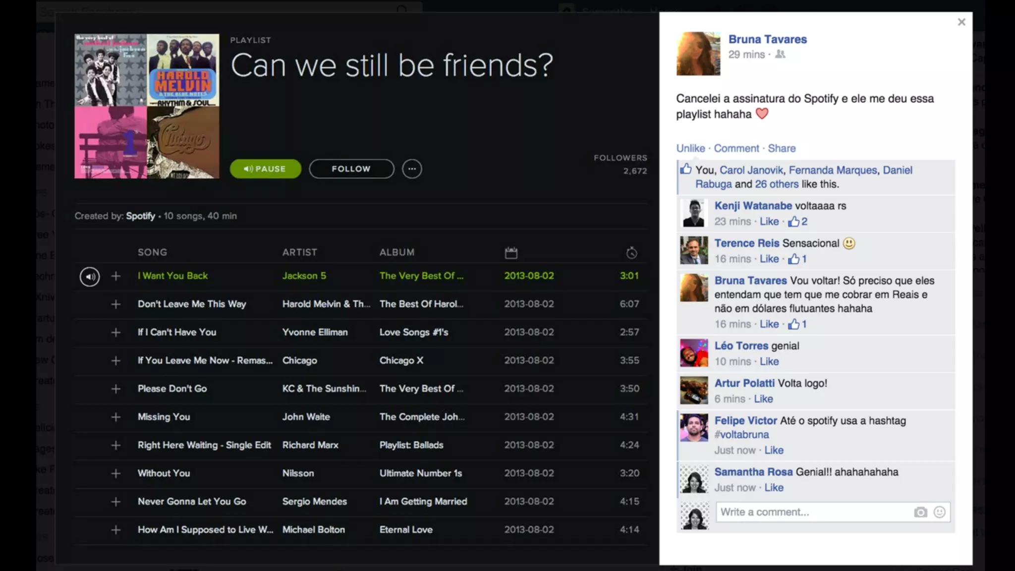Sort by the SONG column header
The image size is (1015, 571).
pyautogui.click(x=152, y=252)
